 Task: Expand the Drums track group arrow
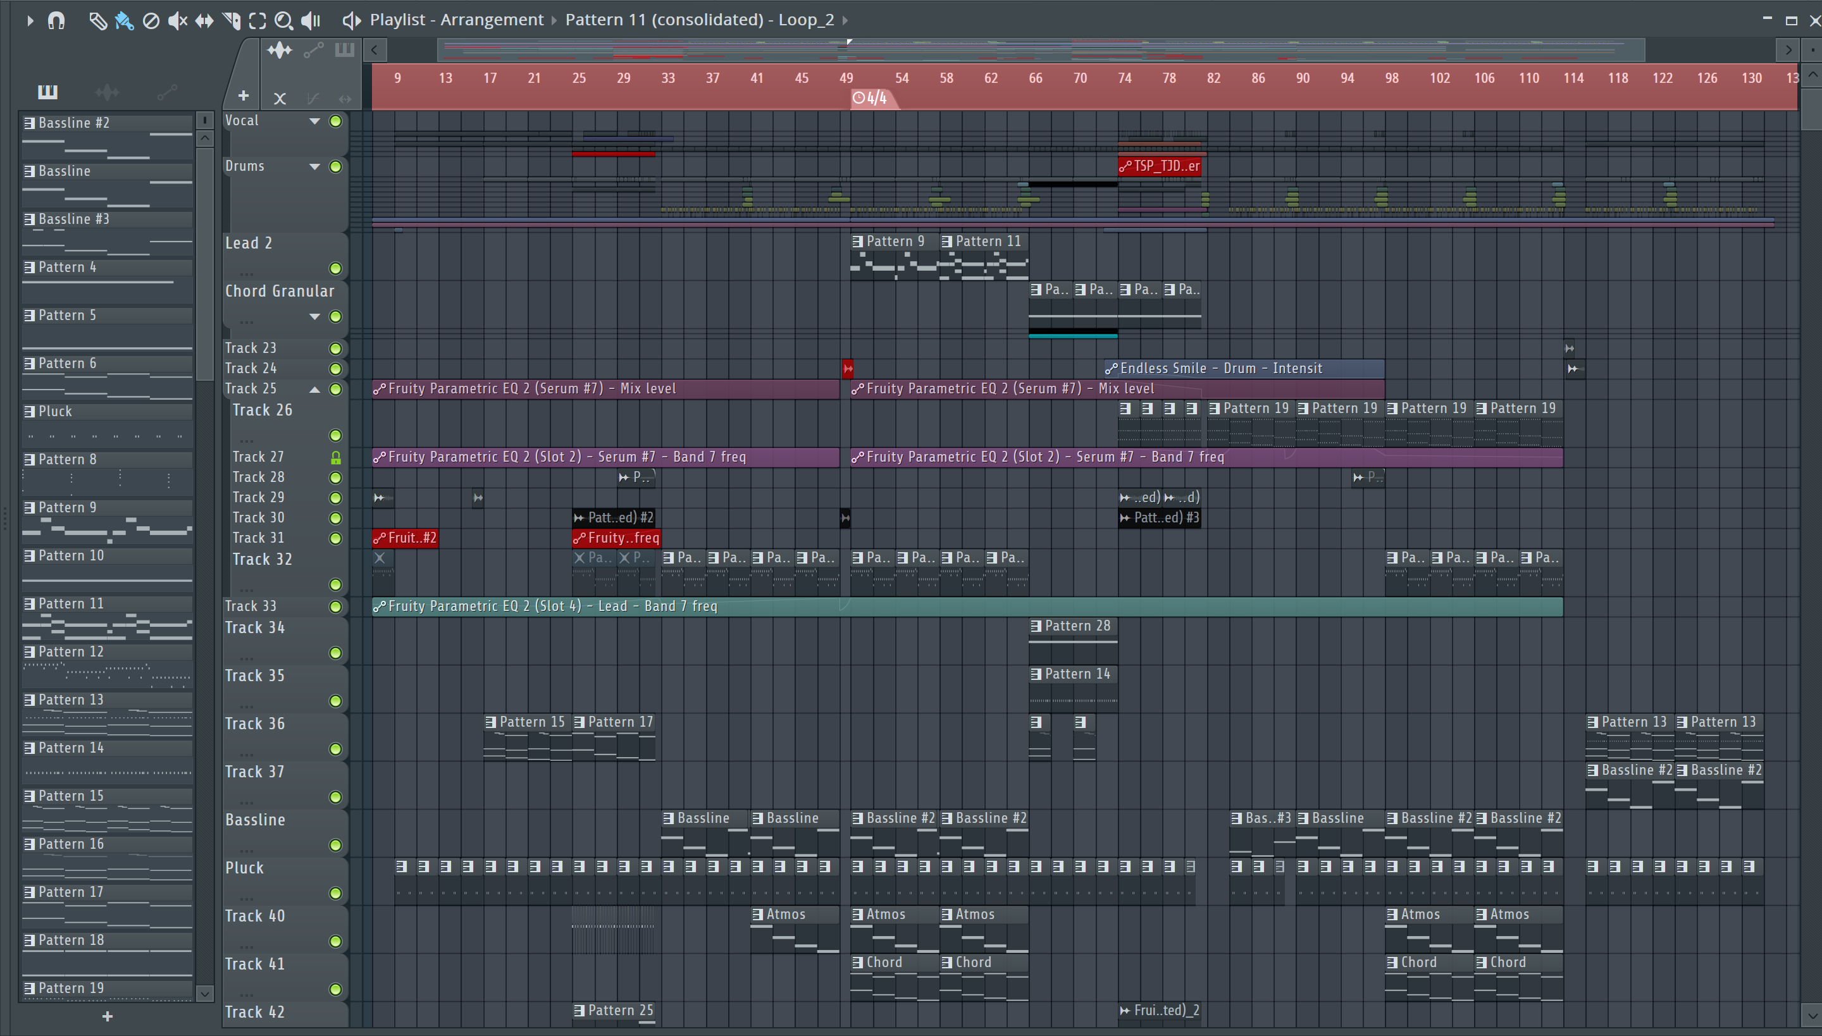pos(314,166)
